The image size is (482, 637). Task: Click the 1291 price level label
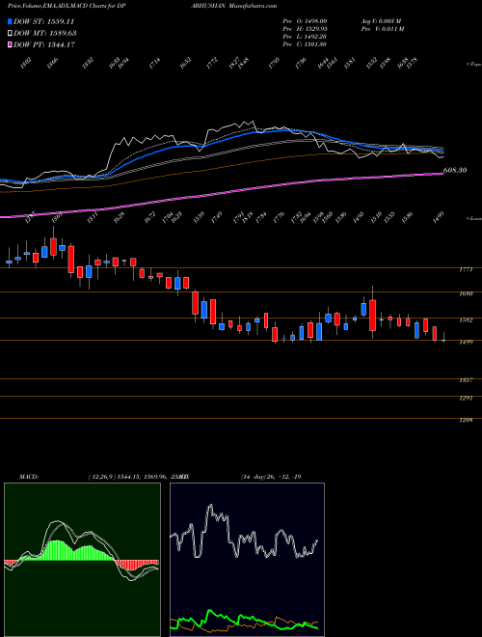[x=465, y=398]
